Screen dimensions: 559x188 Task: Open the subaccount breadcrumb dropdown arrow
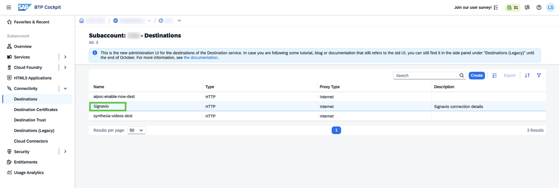click(x=179, y=21)
